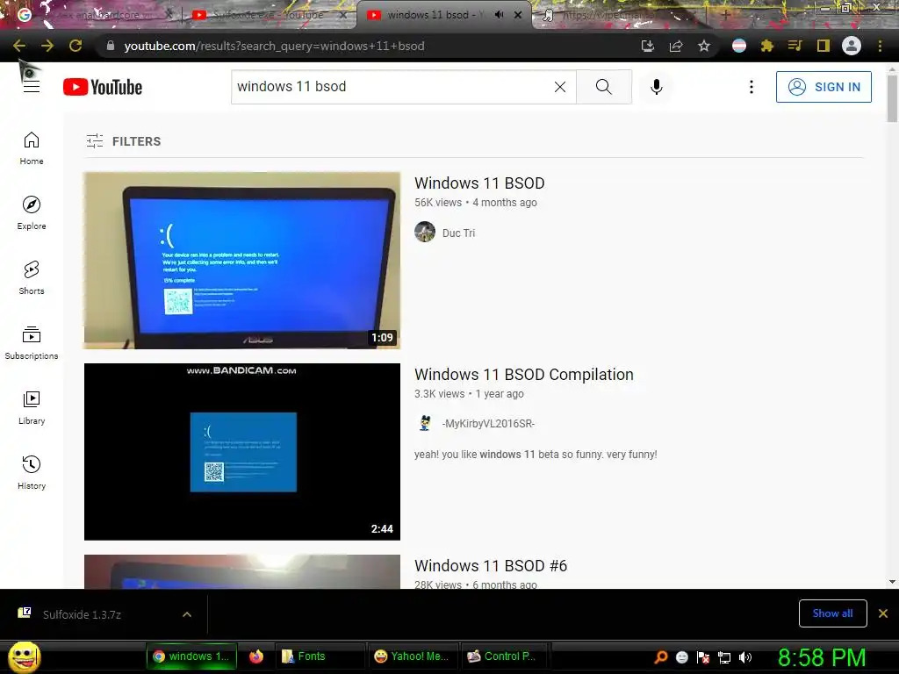899x674 pixels.
Task: Open the smiley Start button
Action: point(25,656)
